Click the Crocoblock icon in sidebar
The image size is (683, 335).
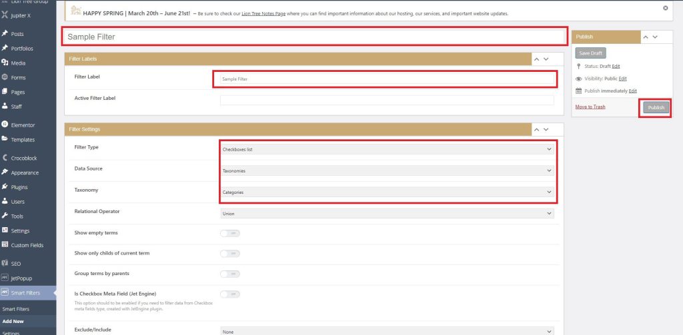(x=5, y=158)
